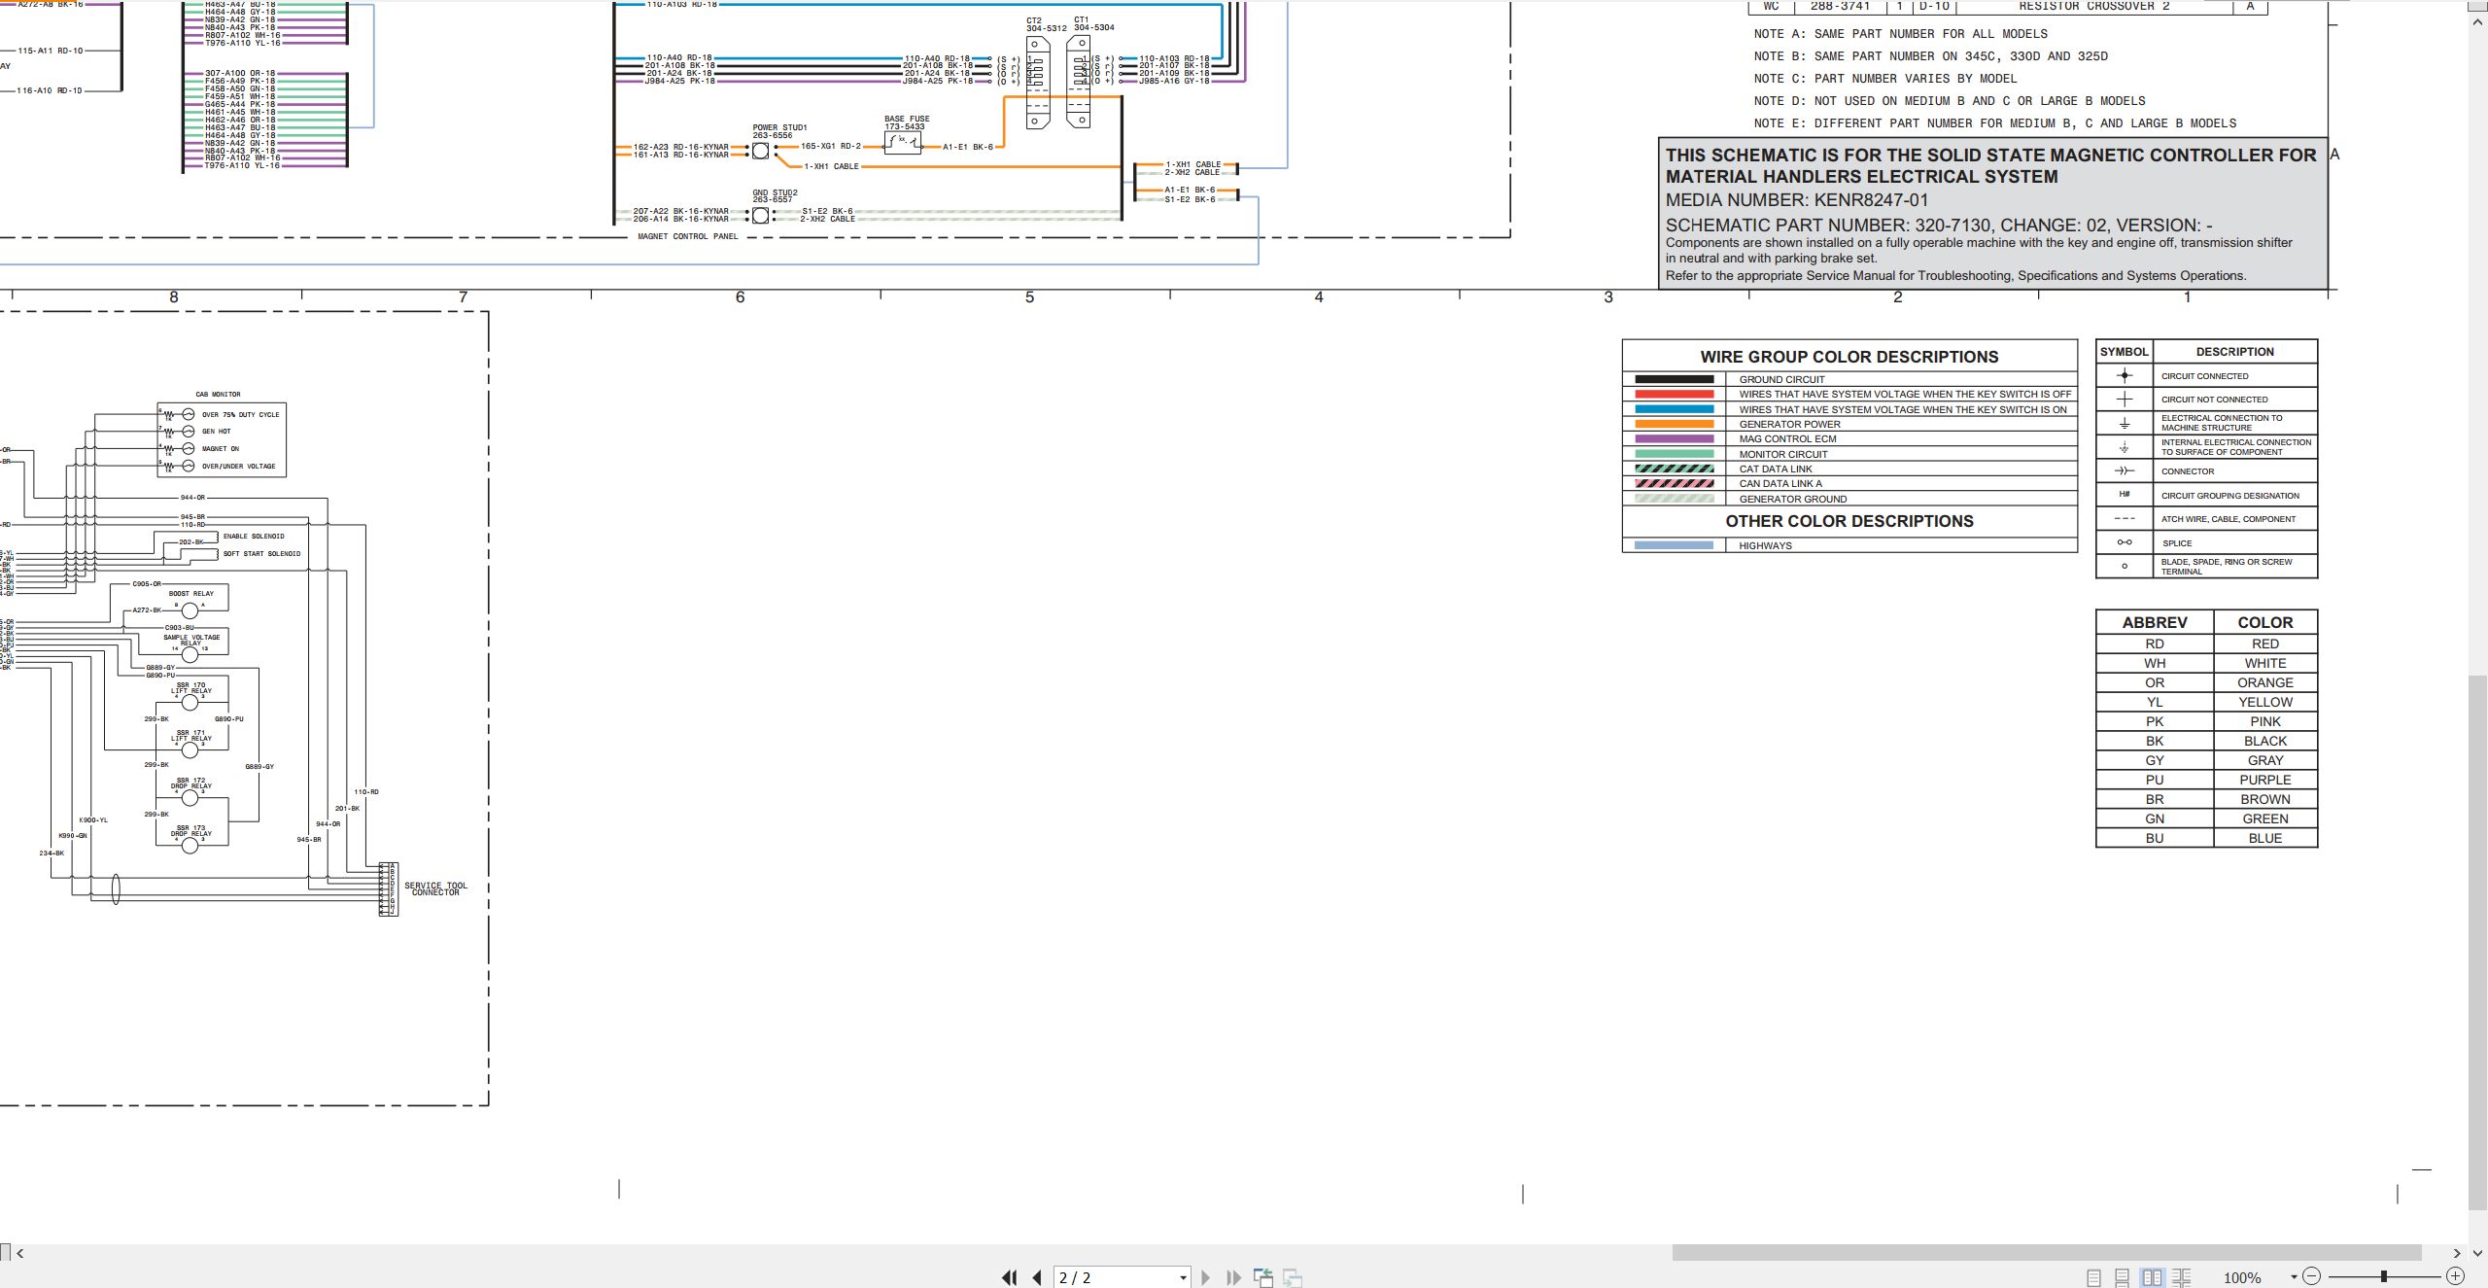Click the 'SERVICE TOOL CONNECTOR' label

coord(435,888)
